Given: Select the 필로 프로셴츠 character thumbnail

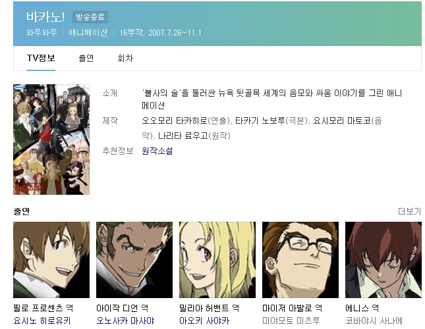Looking at the screenshot, I should click(51, 260).
